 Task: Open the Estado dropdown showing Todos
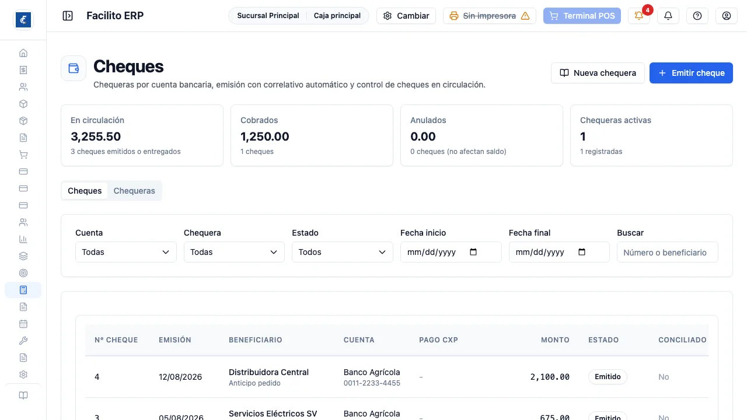[x=343, y=252]
